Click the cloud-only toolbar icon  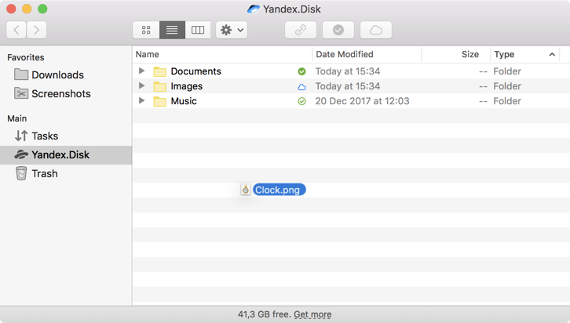[x=376, y=30]
